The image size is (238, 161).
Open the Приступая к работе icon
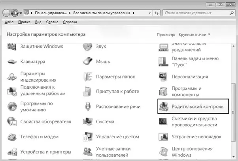tap(87, 92)
